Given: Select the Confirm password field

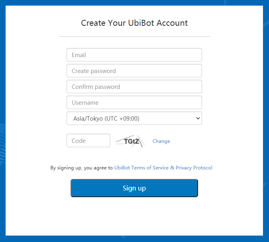Looking at the screenshot, I should [x=134, y=86].
